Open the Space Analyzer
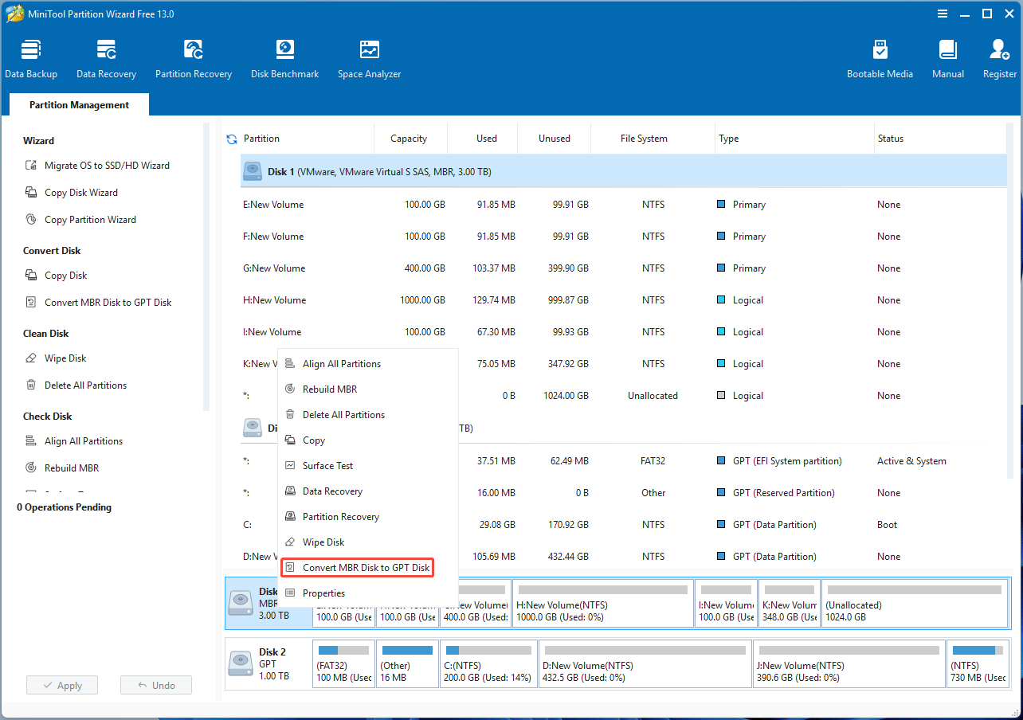 (x=369, y=58)
